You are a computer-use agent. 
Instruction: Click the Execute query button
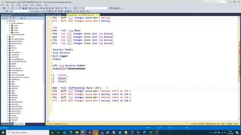point(35,11)
